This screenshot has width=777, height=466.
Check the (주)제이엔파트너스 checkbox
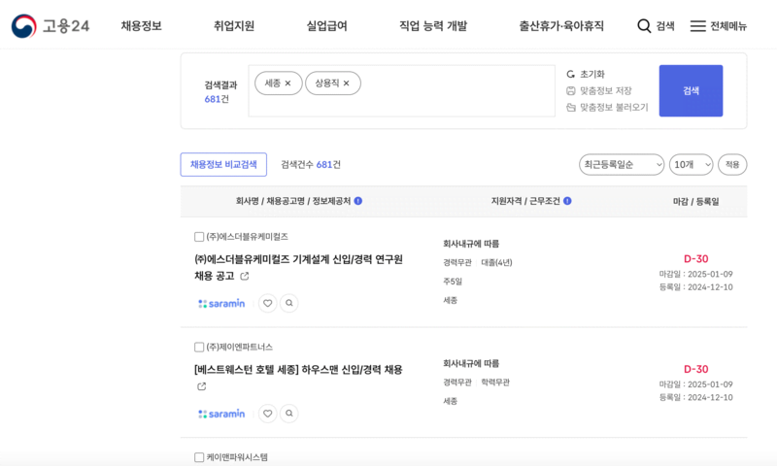pyautogui.click(x=199, y=348)
